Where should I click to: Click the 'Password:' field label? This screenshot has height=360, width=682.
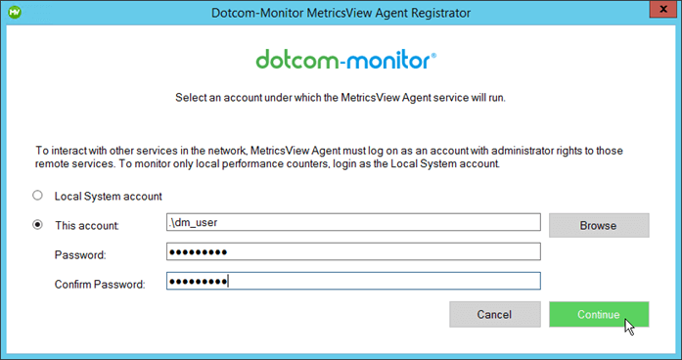[x=80, y=254]
